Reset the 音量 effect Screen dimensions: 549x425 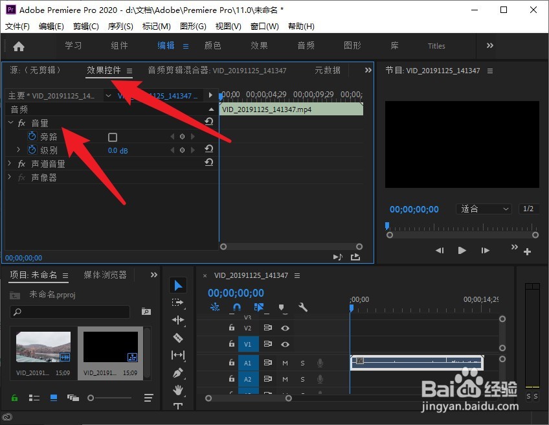pyautogui.click(x=209, y=122)
